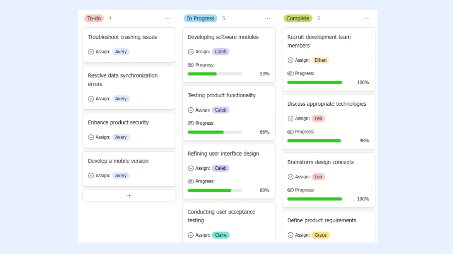
Task: Click Brainstorm design concepts progress bar
Action: (x=315, y=199)
